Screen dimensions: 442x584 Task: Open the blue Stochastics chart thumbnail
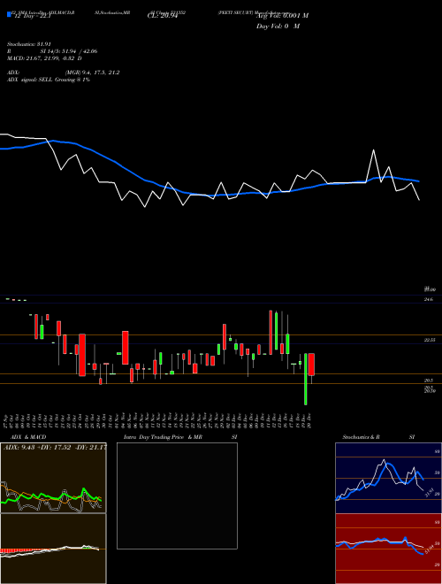pos(388,478)
